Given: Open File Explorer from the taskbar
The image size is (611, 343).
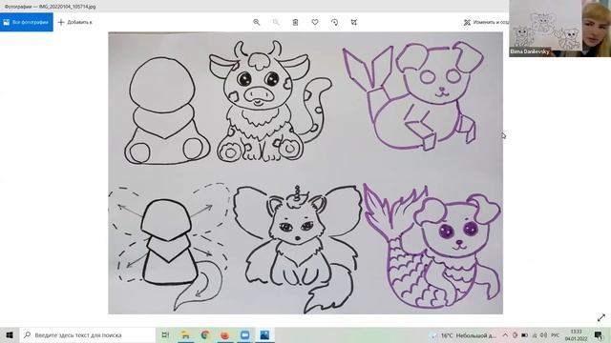Looking at the screenshot, I should [185, 334].
